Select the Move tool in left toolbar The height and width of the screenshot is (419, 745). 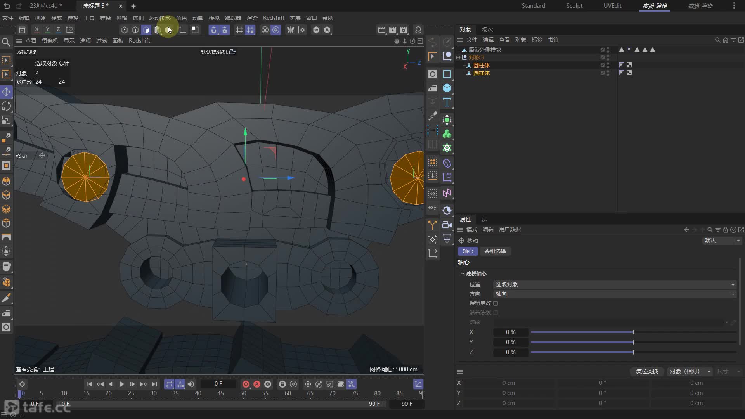[7, 92]
